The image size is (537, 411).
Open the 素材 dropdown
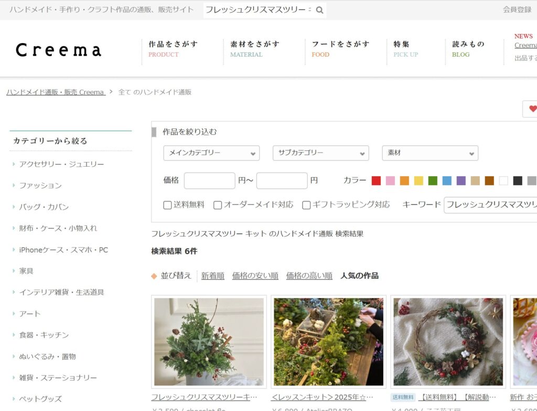click(429, 153)
